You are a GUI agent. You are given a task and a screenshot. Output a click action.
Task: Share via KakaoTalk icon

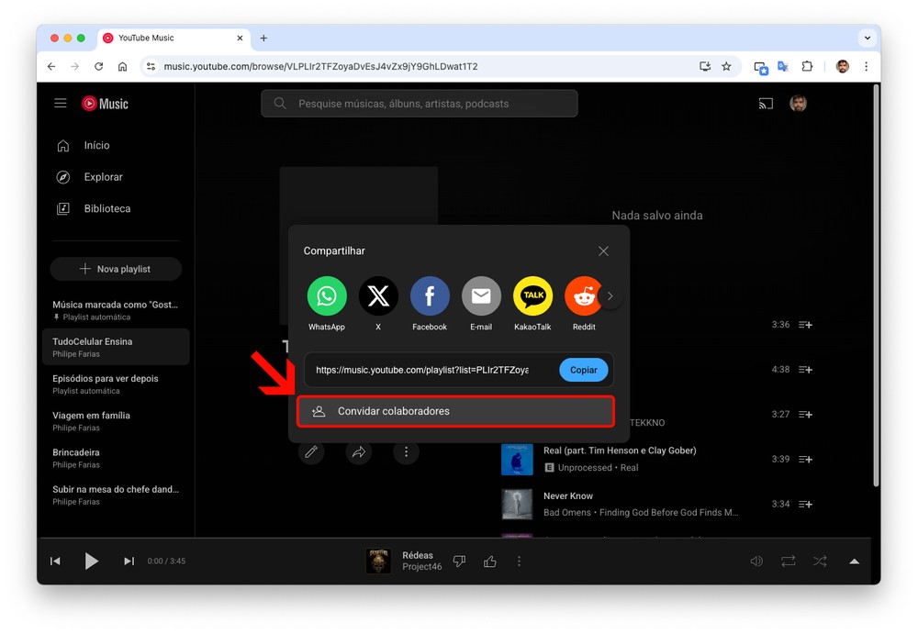[x=532, y=296]
